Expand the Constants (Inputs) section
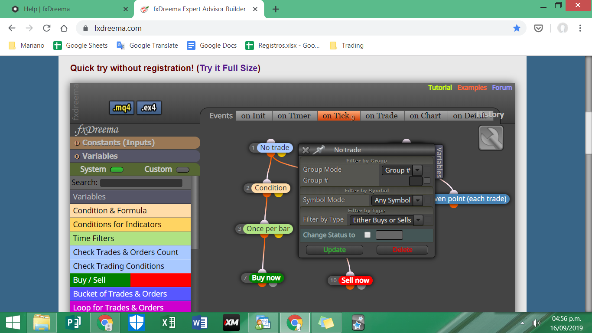This screenshot has height=333, width=592. click(x=135, y=143)
